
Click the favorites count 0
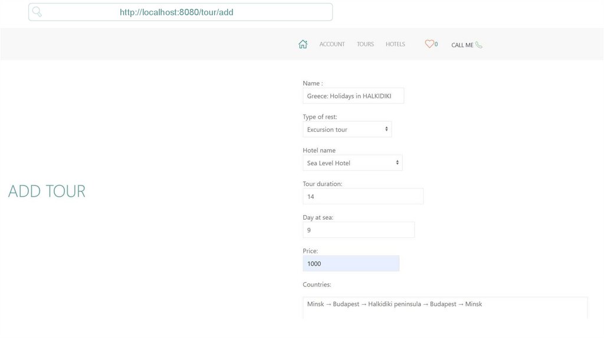[x=436, y=44]
